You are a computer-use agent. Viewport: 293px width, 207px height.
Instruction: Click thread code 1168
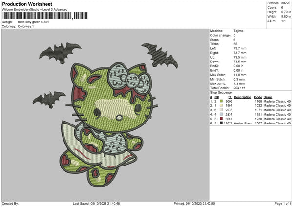point(258,101)
